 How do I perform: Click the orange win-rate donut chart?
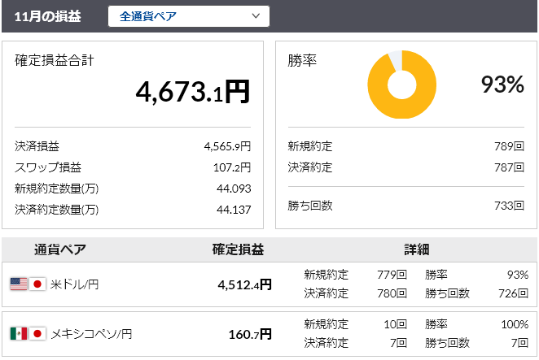[x=402, y=85]
